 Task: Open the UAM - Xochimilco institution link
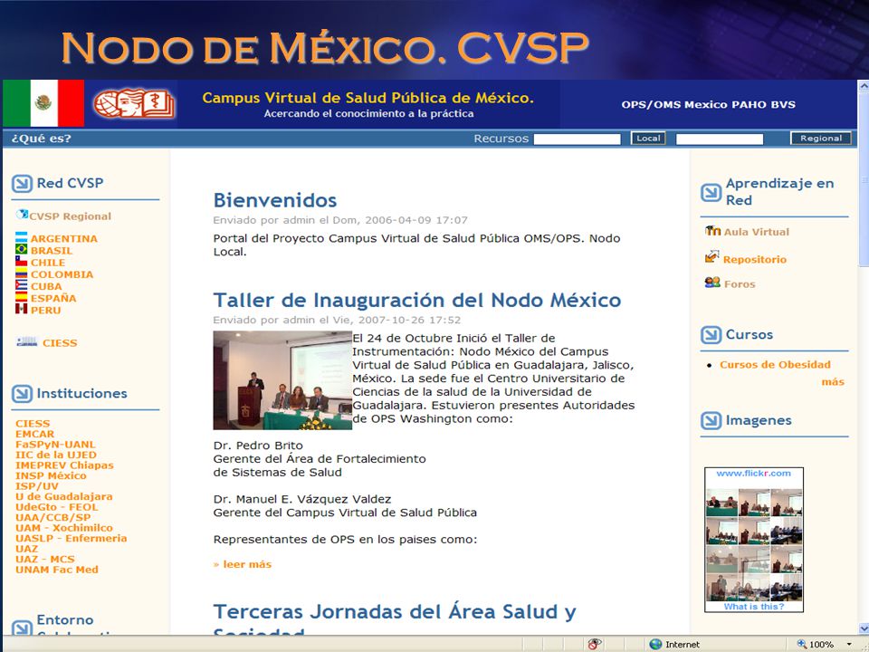click(64, 528)
